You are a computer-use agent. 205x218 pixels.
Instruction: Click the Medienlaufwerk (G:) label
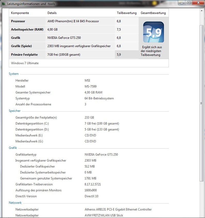[29, 141]
